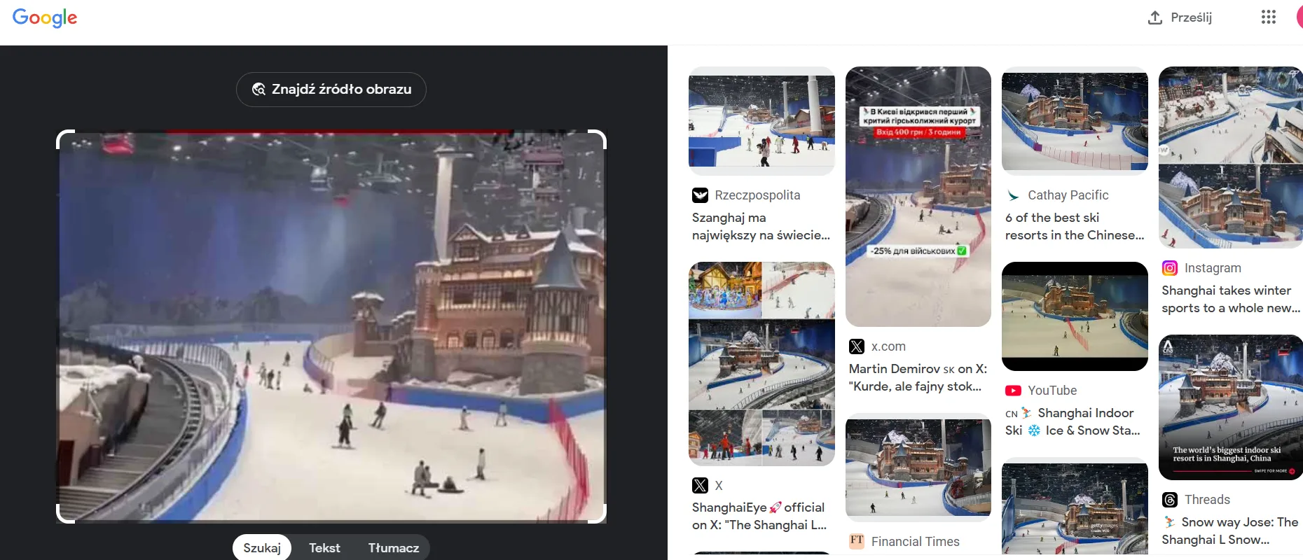Select the Szukaj tab
Viewport: 1303px width, 560px height.
262,548
